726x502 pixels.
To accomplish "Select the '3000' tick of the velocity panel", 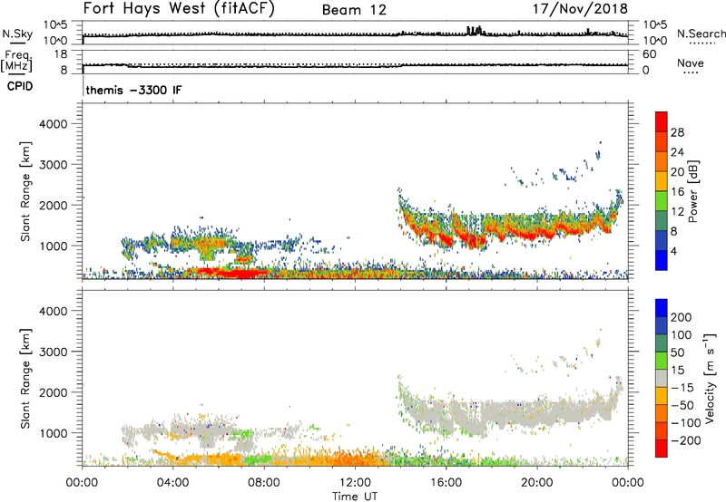I will tap(54, 352).
